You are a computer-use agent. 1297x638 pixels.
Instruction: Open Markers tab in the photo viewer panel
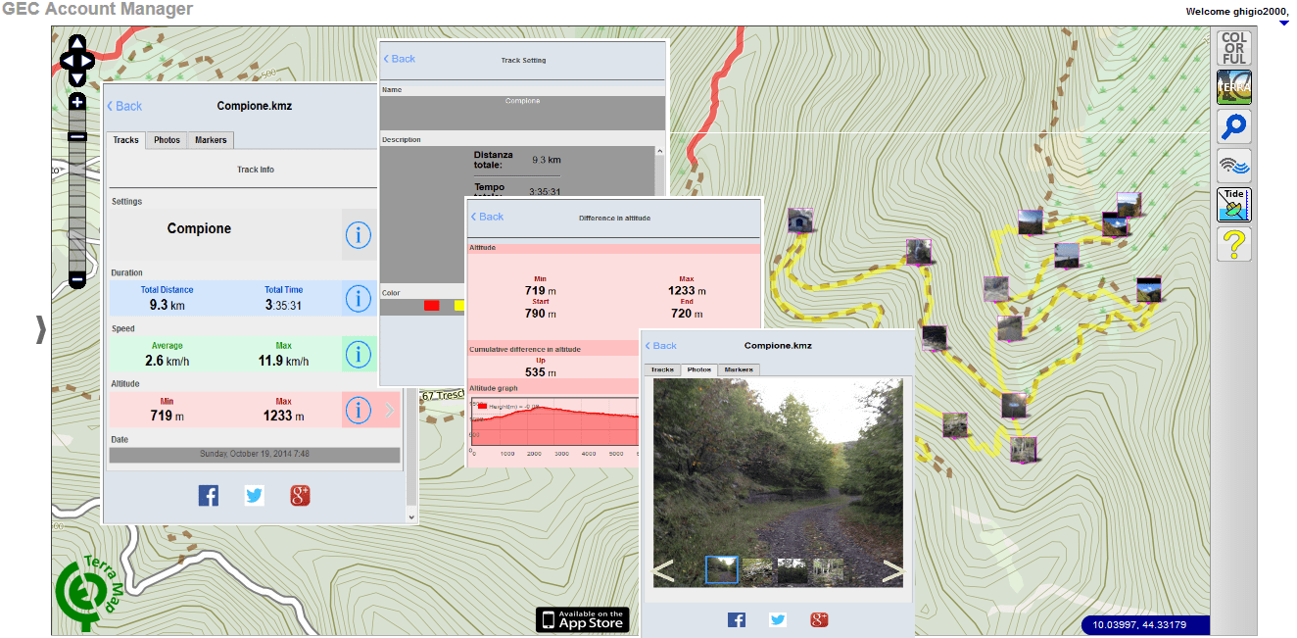(740, 370)
